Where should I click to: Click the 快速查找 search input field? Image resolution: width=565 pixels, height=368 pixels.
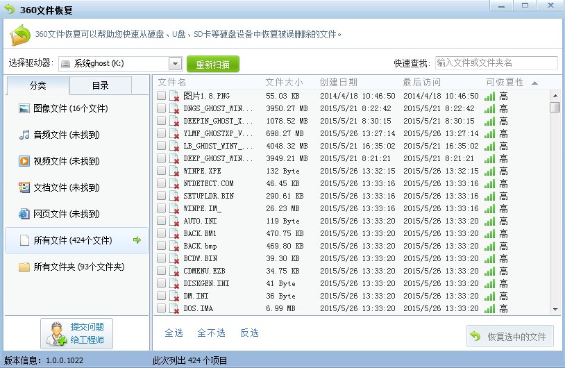496,63
